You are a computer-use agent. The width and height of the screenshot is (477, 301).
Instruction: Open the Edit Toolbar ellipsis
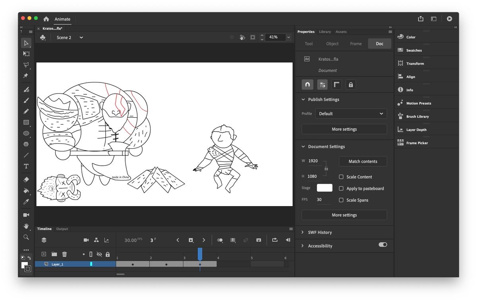pyautogui.click(x=26, y=250)
